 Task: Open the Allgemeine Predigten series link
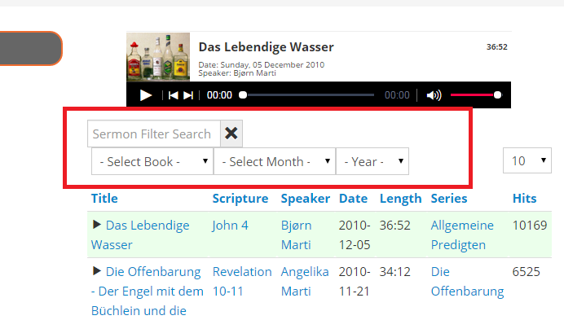462,235
